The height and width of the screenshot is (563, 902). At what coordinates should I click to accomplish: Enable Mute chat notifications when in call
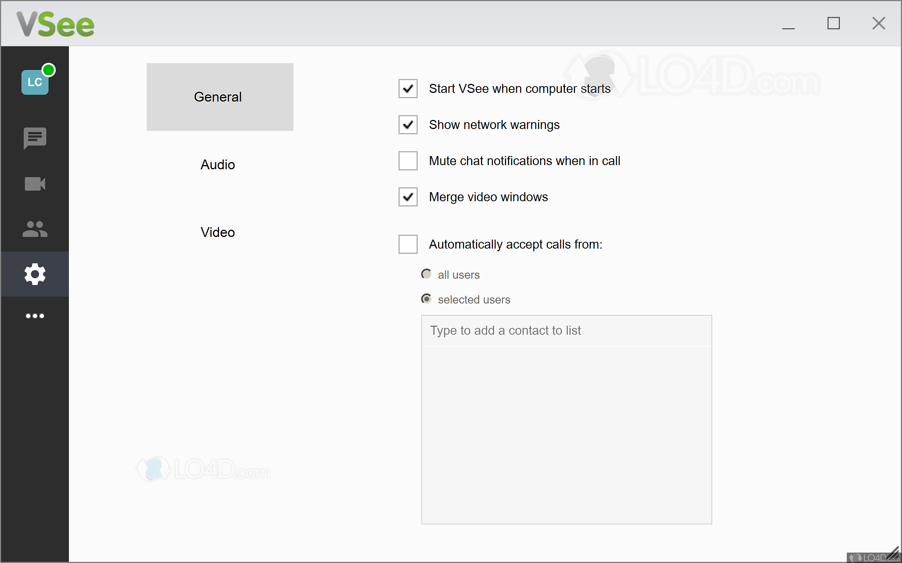[408, 161]
